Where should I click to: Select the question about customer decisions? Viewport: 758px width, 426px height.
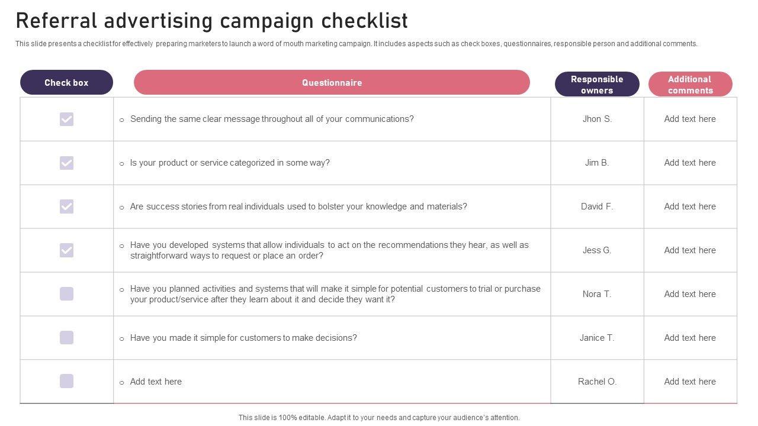point(243,338)
